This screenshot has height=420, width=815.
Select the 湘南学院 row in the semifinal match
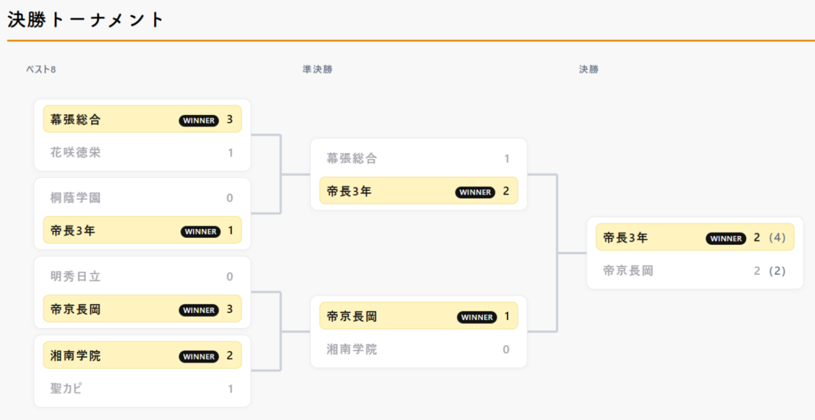click(418, 349)
